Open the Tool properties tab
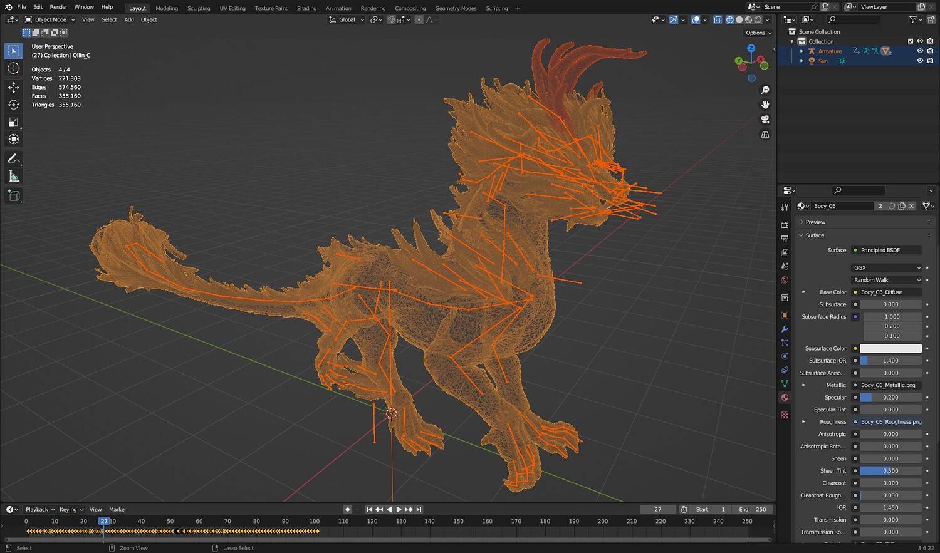The image size is (940, 553). (785, 207)
